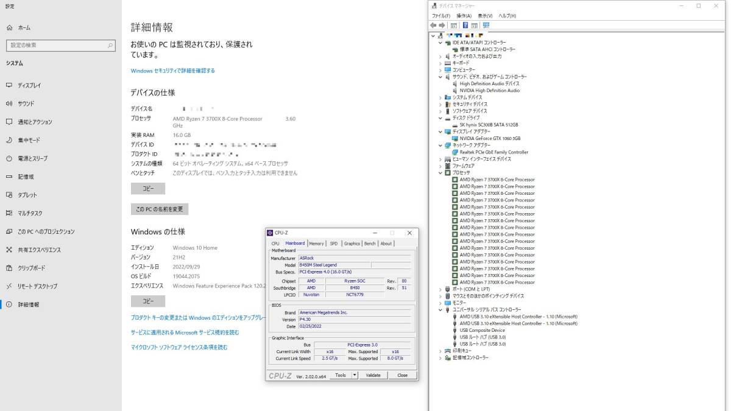Click the console tree toggle icon after Forward arrow
Image resolution: width=731 pixels, height=411 pixels.
454,26
